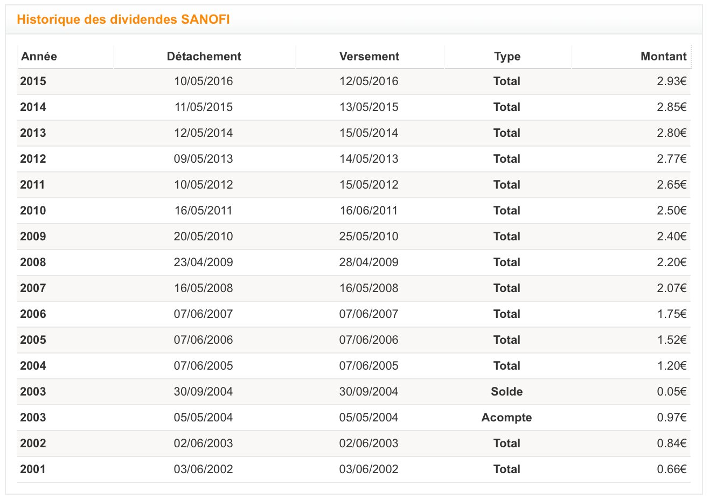
Task: Click the Année column header
Action: [39, 57]
